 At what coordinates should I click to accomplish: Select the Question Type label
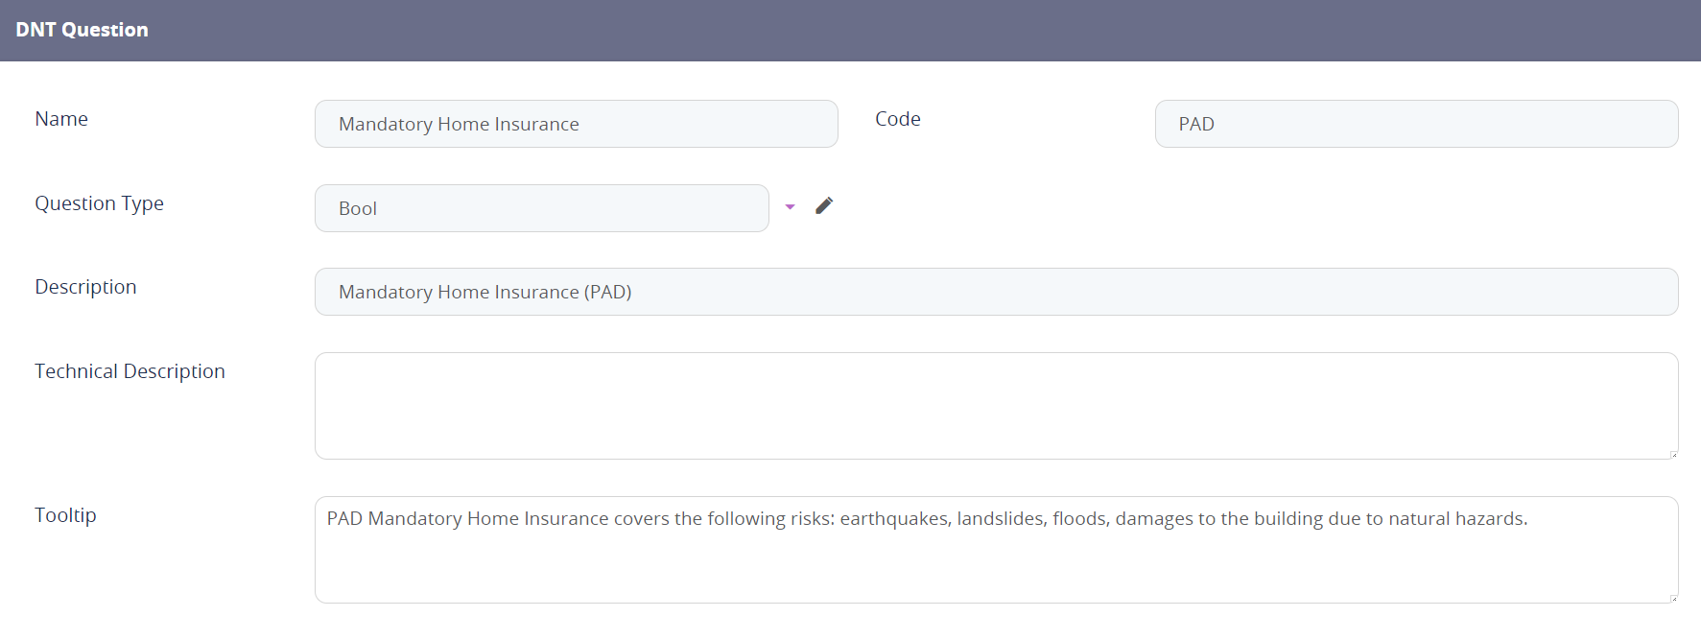pyautogui.click(x=100, y=203)
